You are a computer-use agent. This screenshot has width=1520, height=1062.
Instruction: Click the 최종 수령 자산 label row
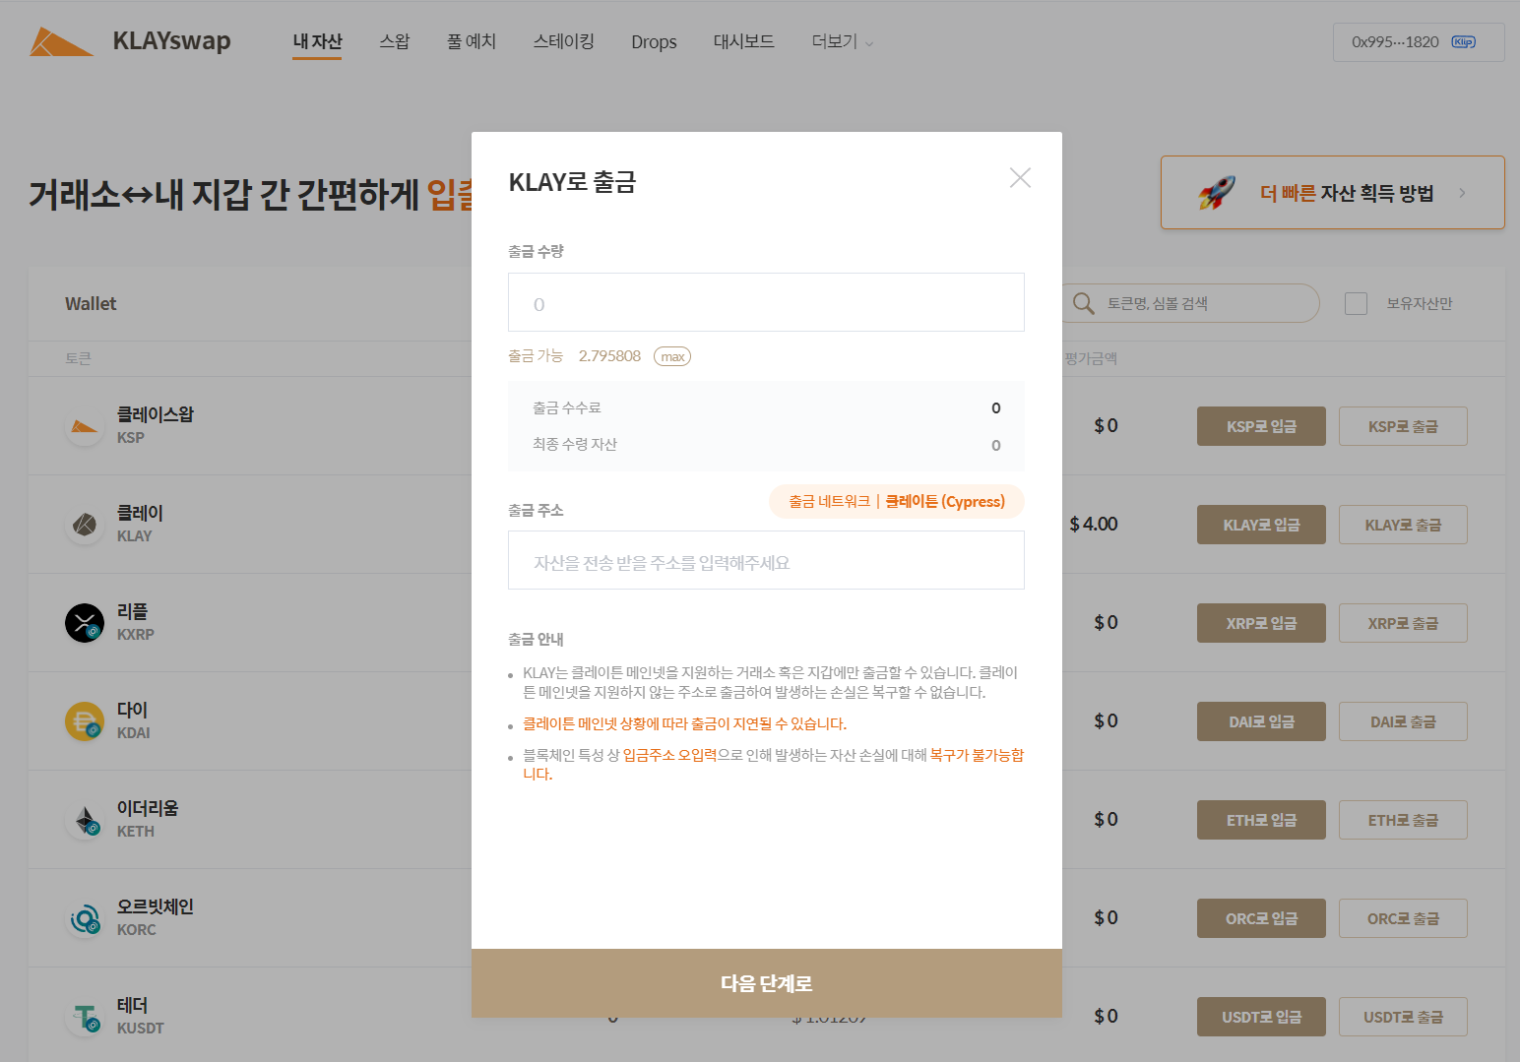pos(766,444)
